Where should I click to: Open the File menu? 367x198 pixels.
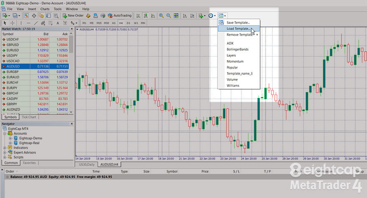10,9
